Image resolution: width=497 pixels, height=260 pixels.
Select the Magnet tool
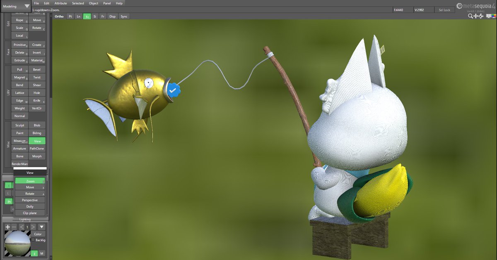point(19,77)
